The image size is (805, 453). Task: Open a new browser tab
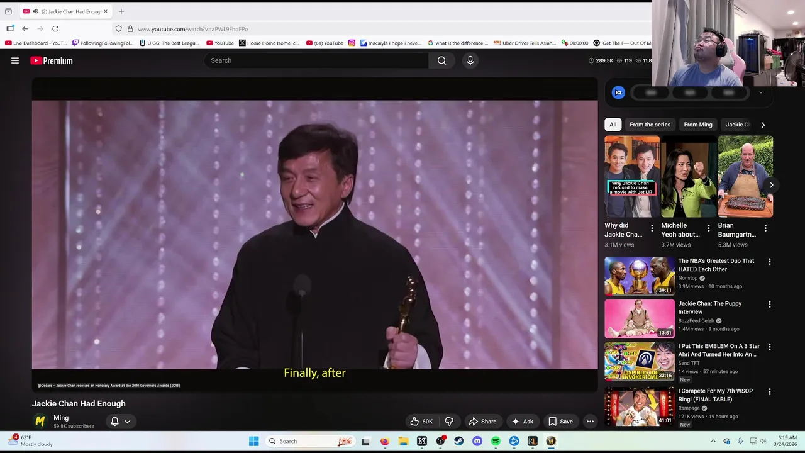pyautogui.click(x=121, y=11)
